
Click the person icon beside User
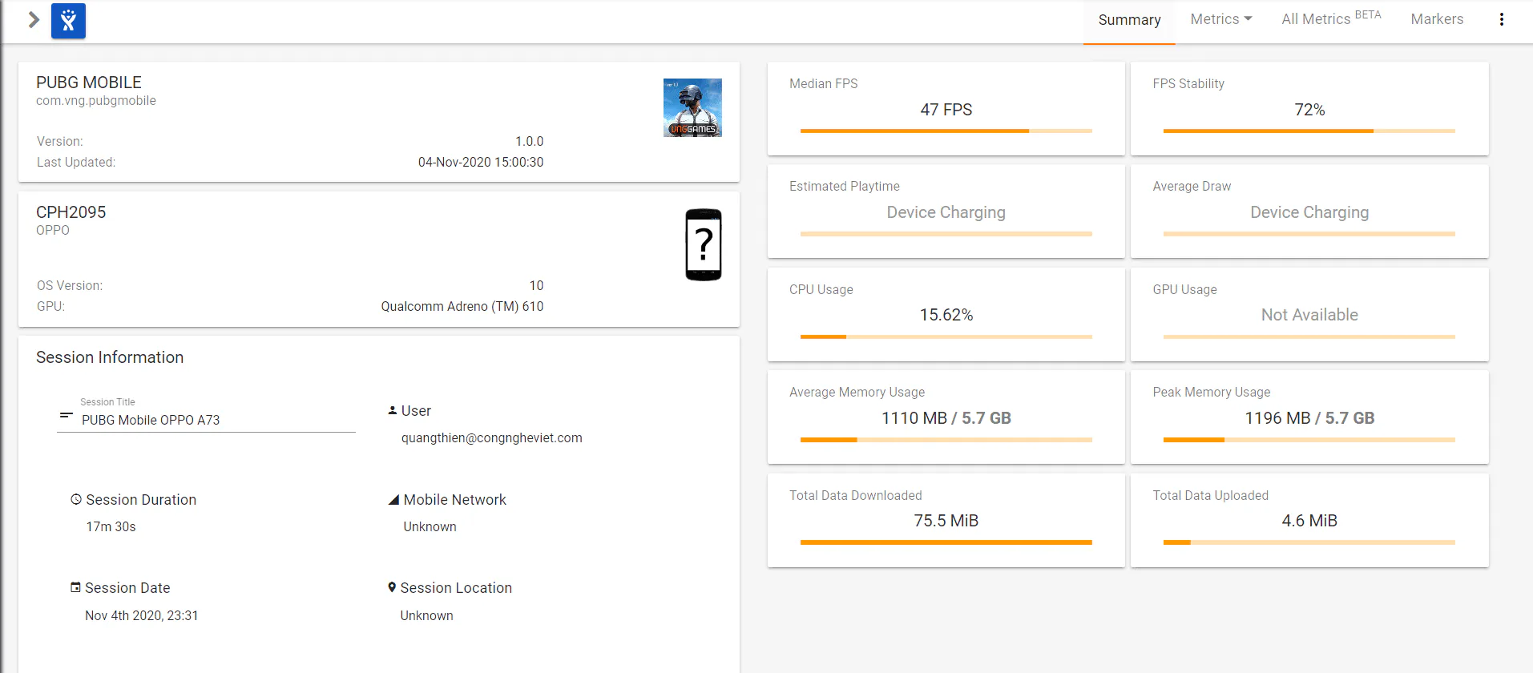[x=393, y=410]
